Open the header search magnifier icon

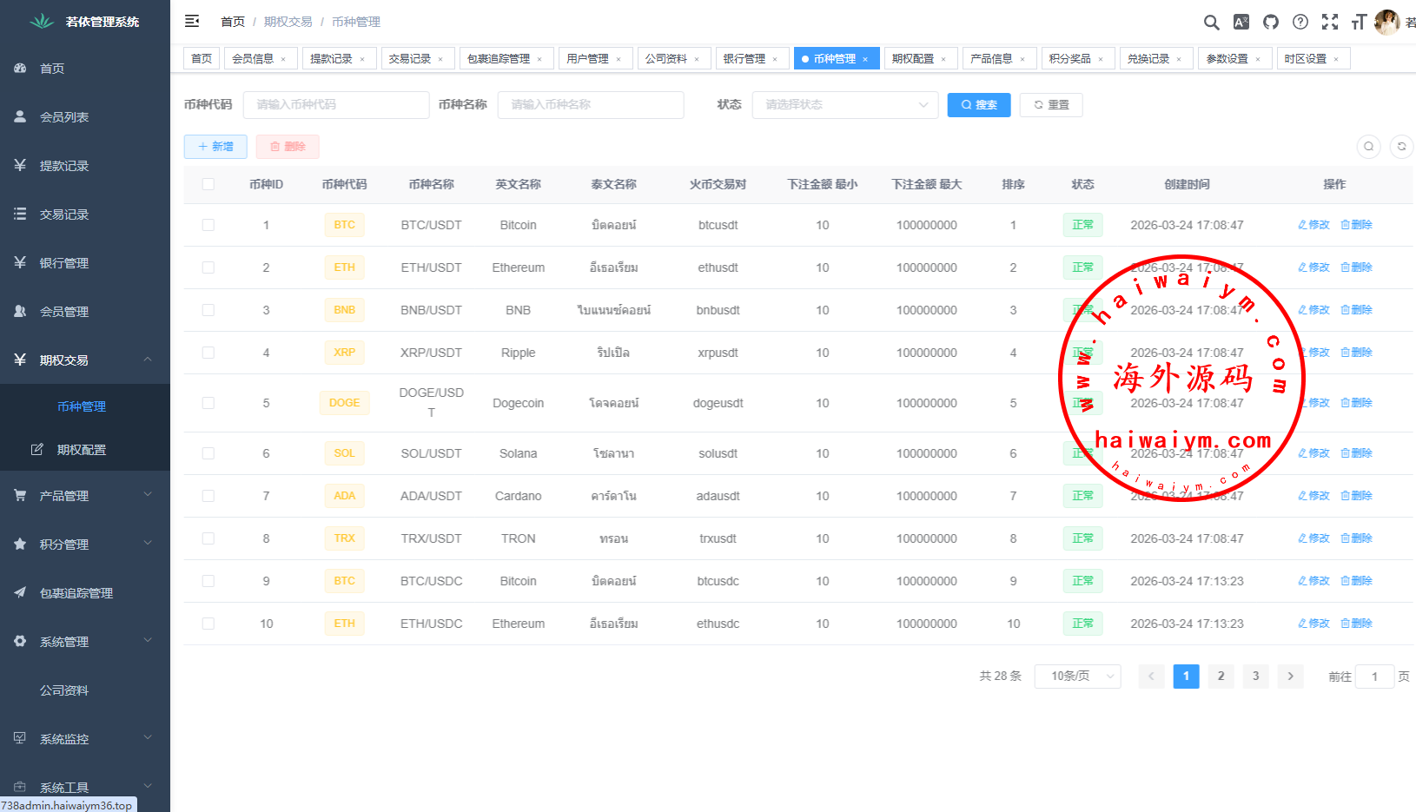(x=1211, y=22)
